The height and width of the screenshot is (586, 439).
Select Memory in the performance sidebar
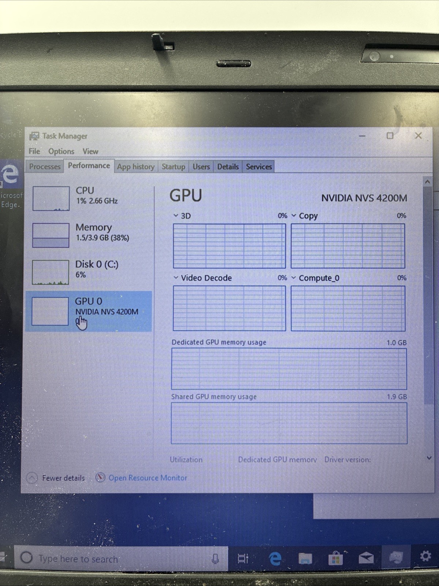point(89,235)
